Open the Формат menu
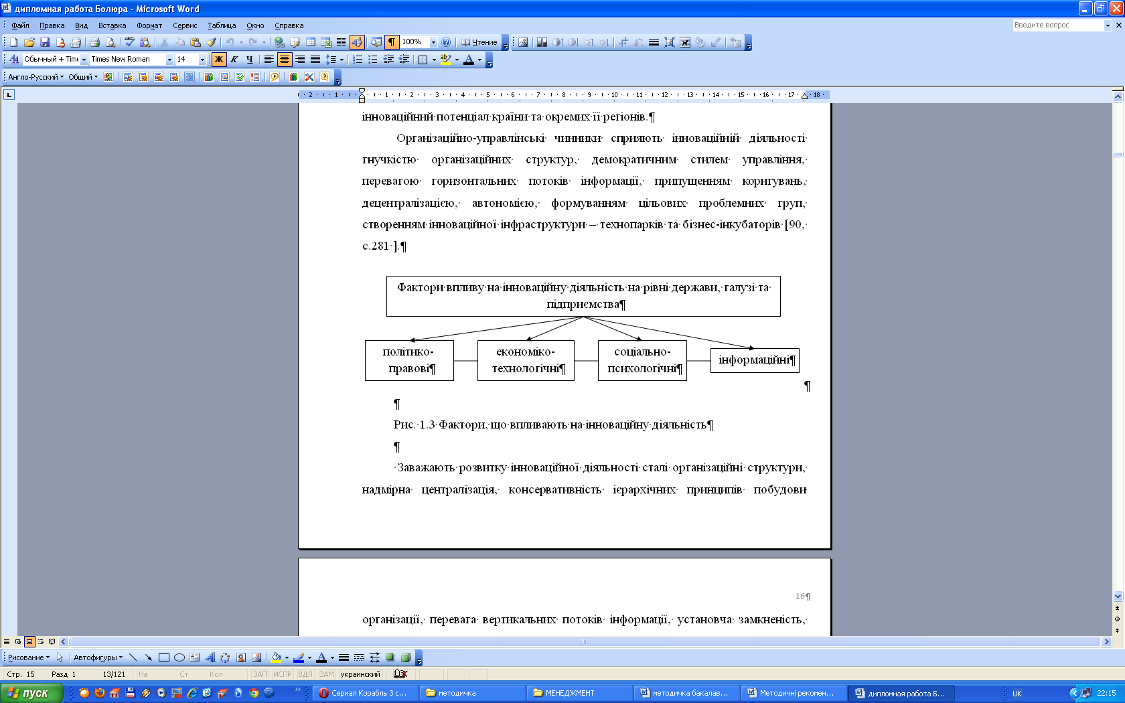Viewport: 1125px width, 703px height. (x=149, y=25)
